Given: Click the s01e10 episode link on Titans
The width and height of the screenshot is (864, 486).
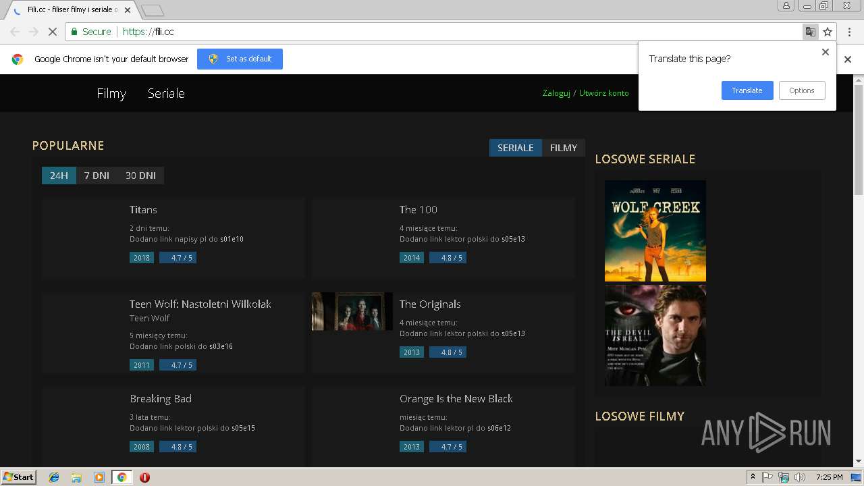Looking at the screenshot, I should (232, 240).
